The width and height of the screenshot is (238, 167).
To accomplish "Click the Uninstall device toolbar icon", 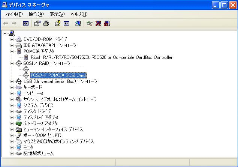I will click(98, 23).
